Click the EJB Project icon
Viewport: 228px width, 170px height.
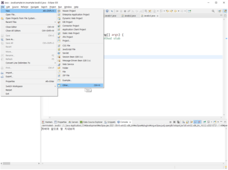point(59,22)
